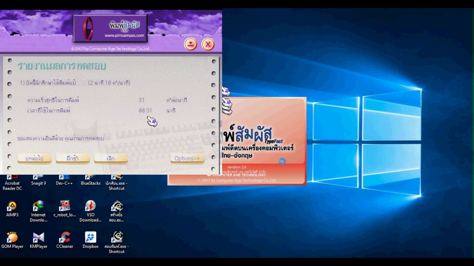474x266 pixels.
Task: Click the ความเร็วสุทธิในการพิมพ์ label
Action: click(53, 100)
